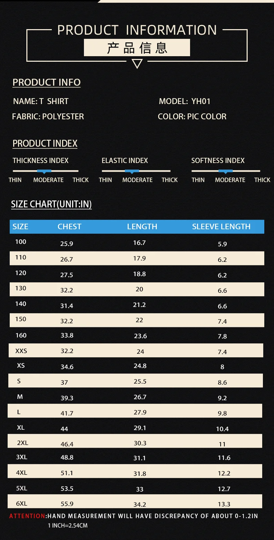This screenshot has height=540, width=274.
Task: Click the downward triangle below the header banner
Action: pos(137,64)
